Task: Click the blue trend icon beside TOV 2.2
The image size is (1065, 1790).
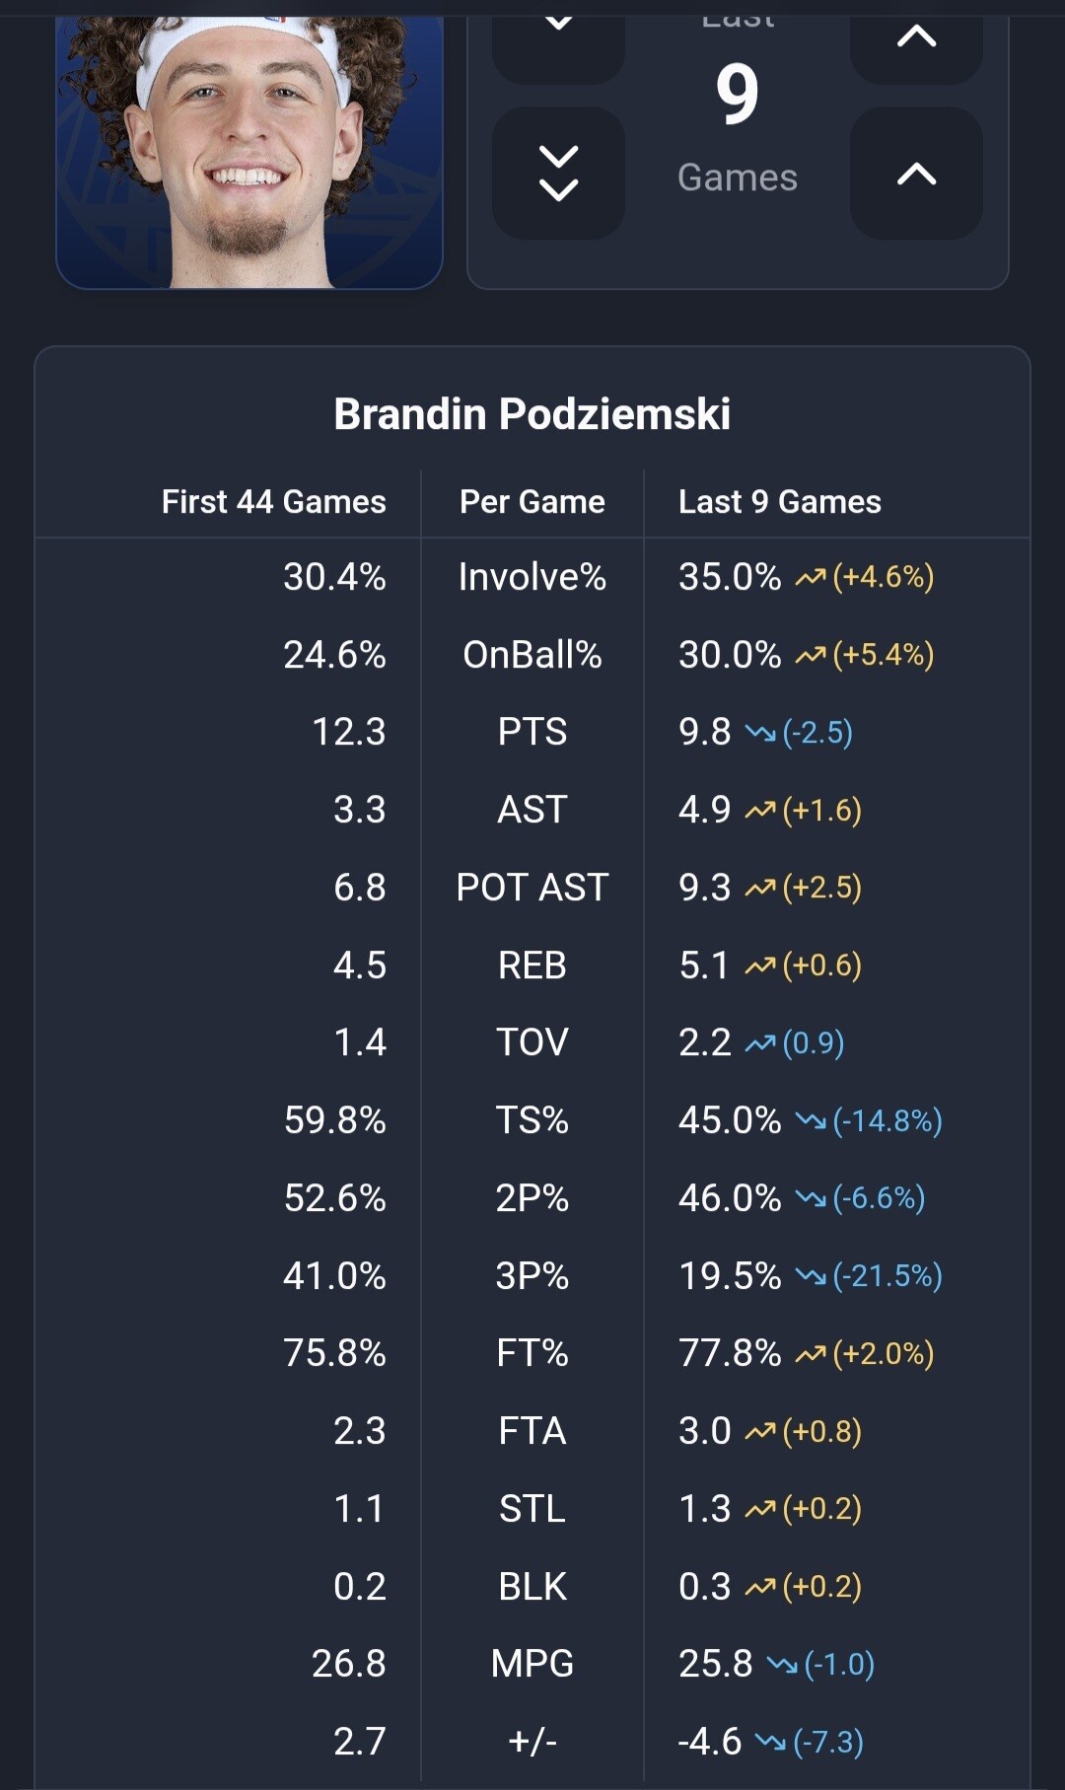Action: click(x=760, y=1043)
